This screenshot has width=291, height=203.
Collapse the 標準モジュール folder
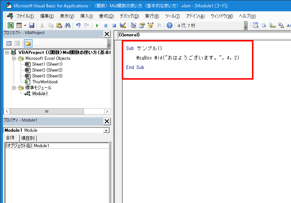click(14, 88)
